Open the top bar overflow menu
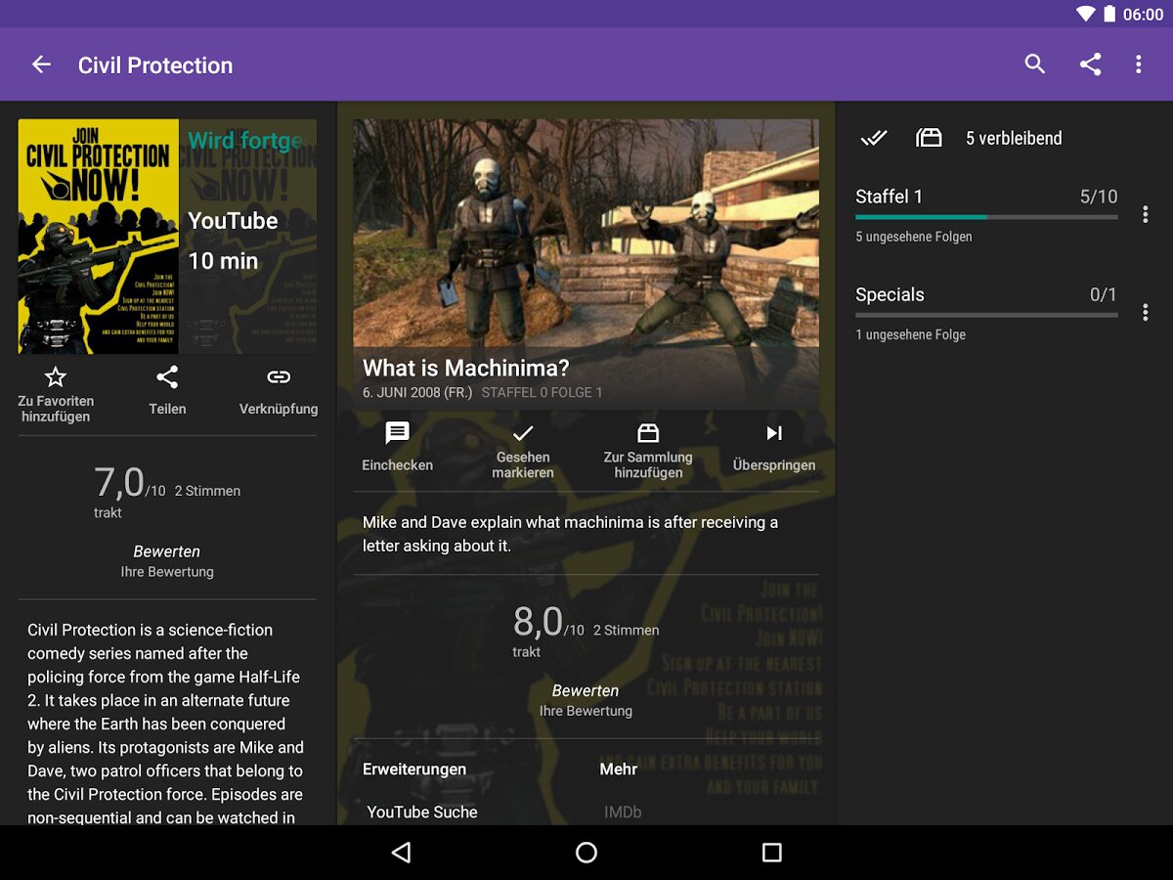Viewport: 1173px width, 880px height. pos(1138,65)
